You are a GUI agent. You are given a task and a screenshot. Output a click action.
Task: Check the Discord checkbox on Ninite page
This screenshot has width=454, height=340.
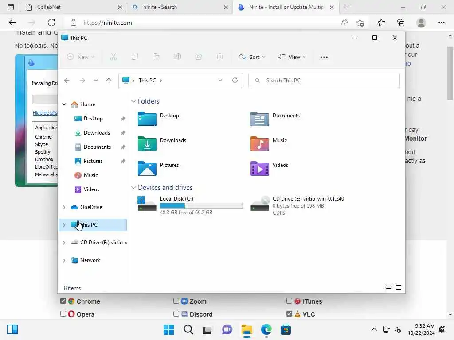tap(176, 314)
